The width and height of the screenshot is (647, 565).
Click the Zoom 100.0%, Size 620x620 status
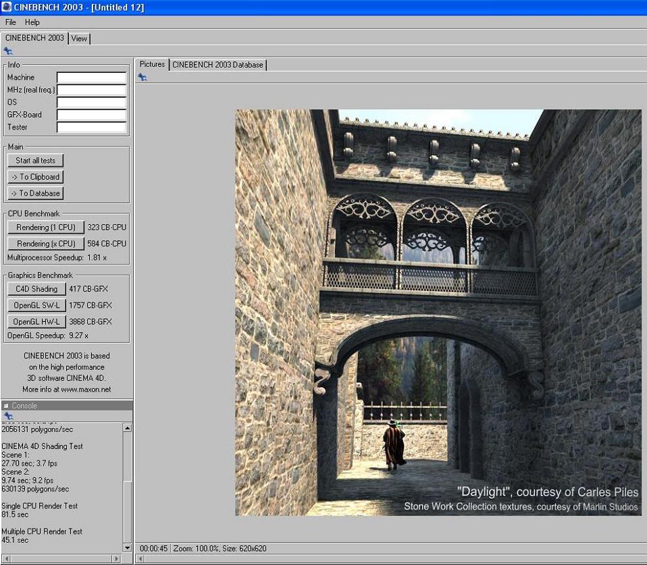(x=219, y=549)
